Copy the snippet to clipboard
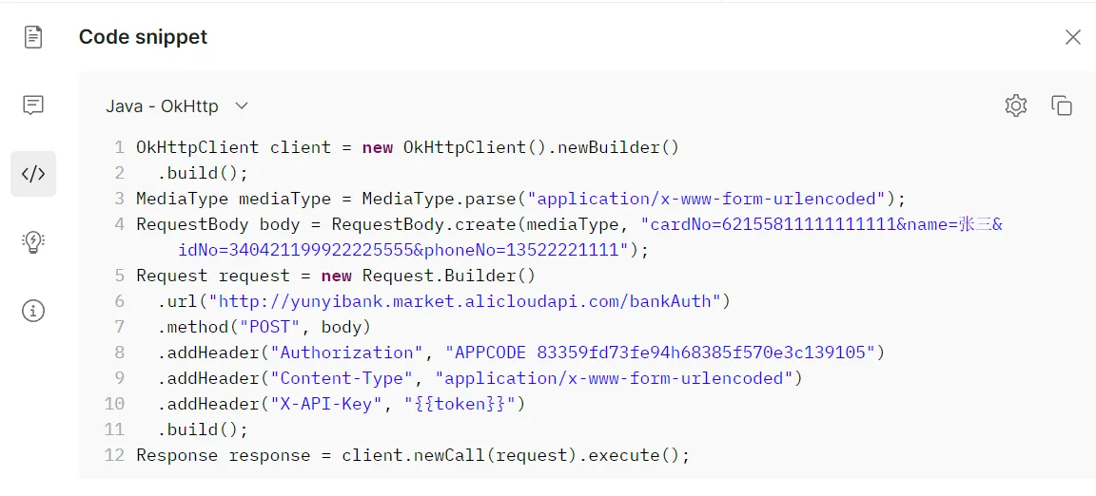This screenshot has width=1096, height=496. [1061, 105]
